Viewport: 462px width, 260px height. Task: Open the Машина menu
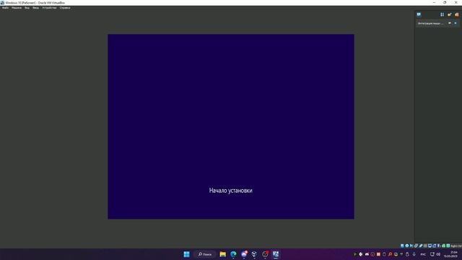click(17, 8)
